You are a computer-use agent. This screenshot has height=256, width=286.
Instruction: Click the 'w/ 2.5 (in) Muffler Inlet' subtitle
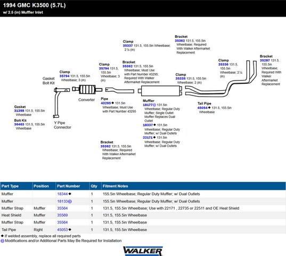pyautogui.click(x=23, y=12)
